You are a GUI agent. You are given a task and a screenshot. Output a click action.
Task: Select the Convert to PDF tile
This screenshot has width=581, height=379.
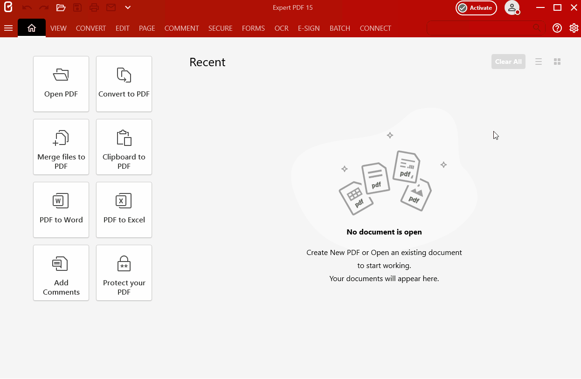[x=124, y=84]
